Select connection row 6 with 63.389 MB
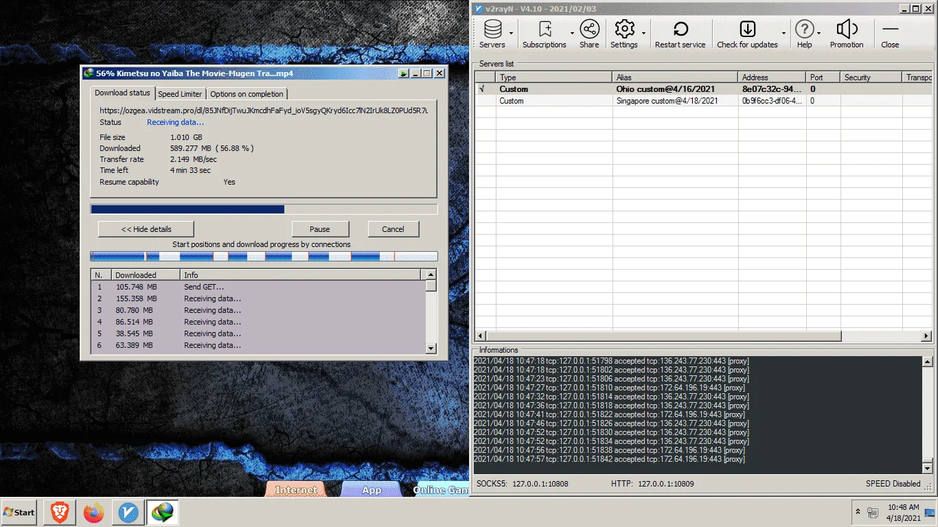This screenshot has width=938, height=527. click(x=259, y=345)
